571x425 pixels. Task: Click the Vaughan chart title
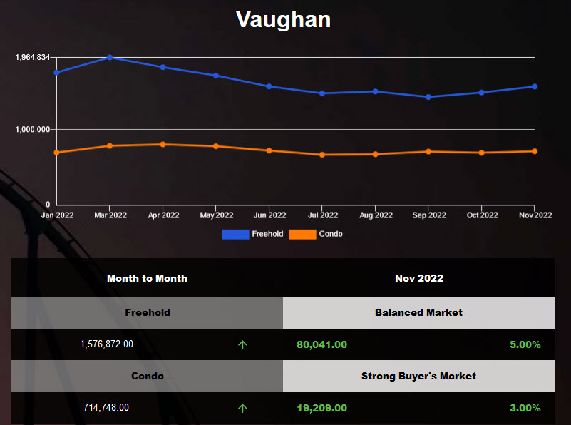pyautogui.click(x=283, y=19)
